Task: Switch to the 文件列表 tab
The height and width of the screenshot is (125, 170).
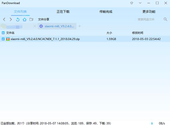Action: (x=20, y=12)
